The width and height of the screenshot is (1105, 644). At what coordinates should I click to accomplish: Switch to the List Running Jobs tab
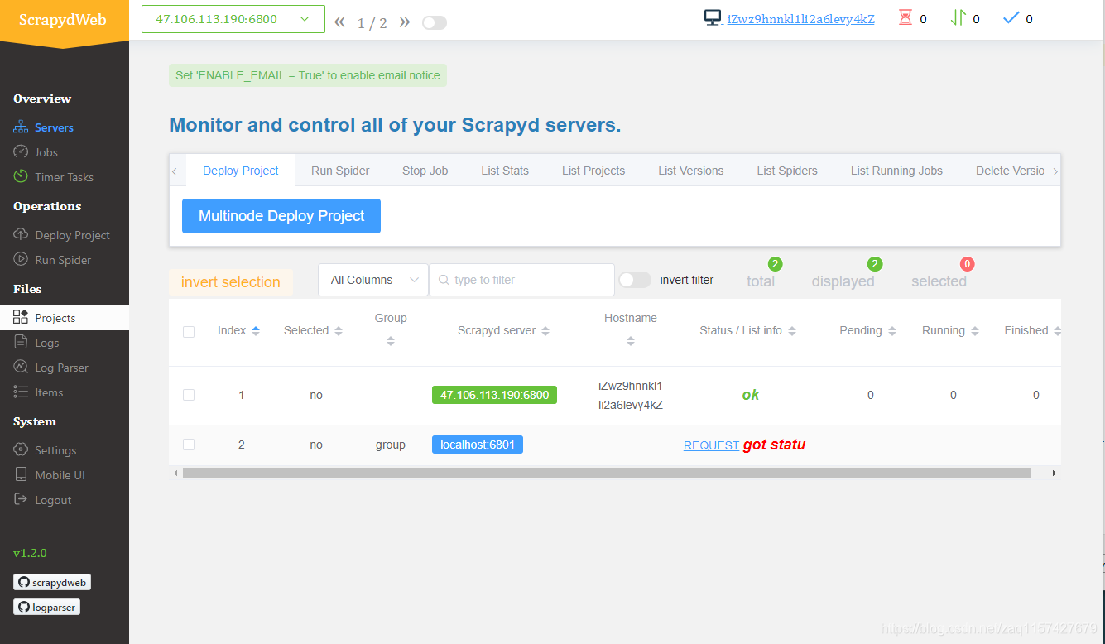(x=896, y=171)
